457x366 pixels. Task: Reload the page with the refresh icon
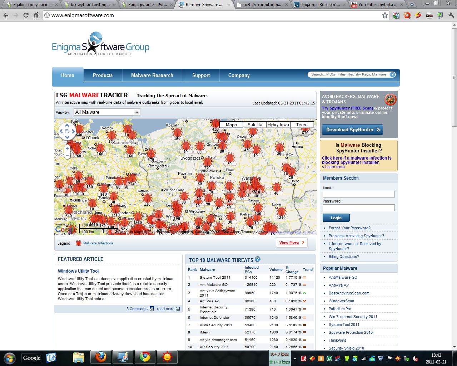26,15
